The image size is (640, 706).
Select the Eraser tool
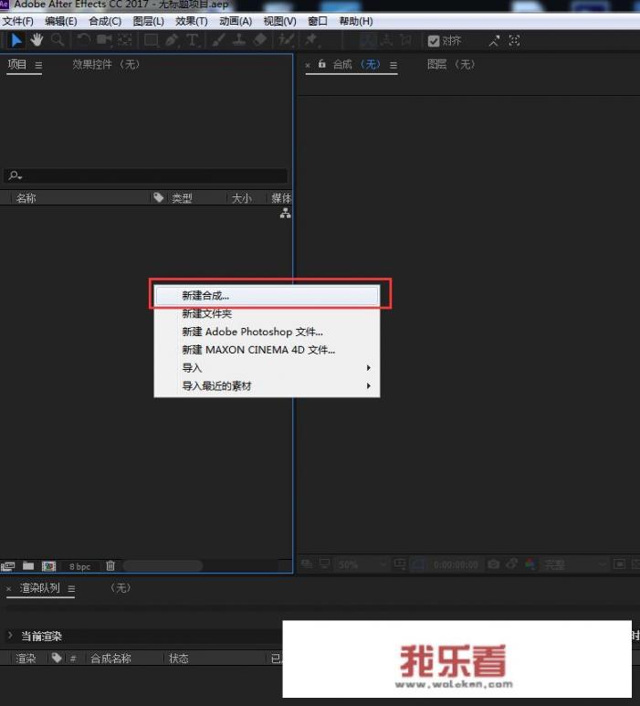click(260, 40)
